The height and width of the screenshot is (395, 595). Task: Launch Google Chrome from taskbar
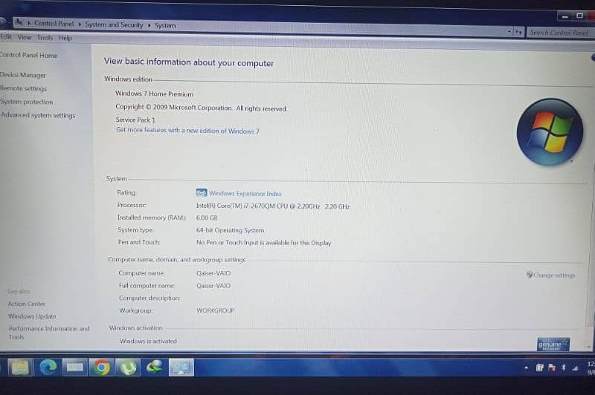pyautogui.click(x=101, y=368)
